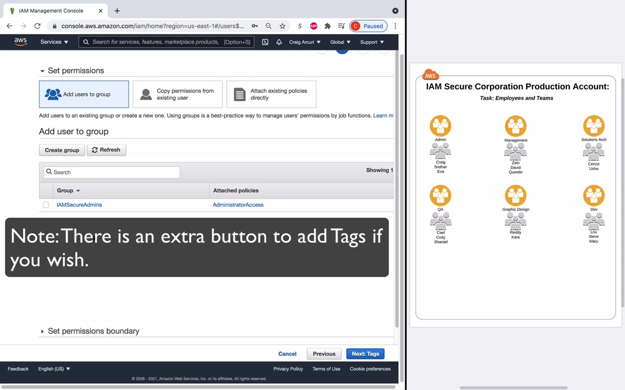Reload the page with refresh icon
Image resolution: width=625 pixels, height=390 pixels.
pyautogui.click(x=37, y=26)
